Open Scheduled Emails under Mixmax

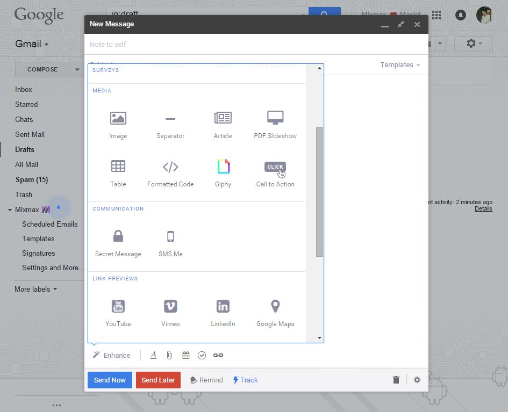(50, 224)
